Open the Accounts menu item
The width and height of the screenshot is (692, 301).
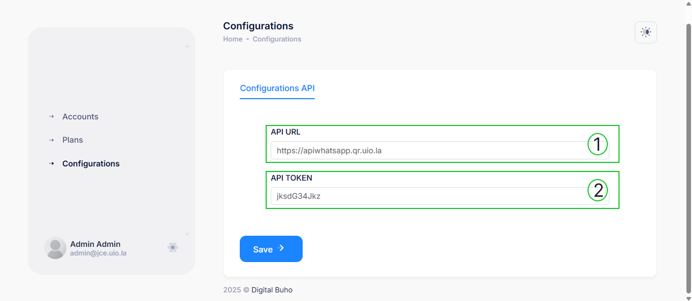(x=80, y=117)
